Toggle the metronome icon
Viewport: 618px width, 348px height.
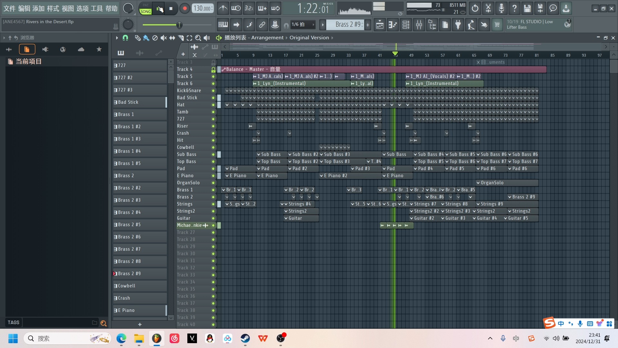point(223,8)
